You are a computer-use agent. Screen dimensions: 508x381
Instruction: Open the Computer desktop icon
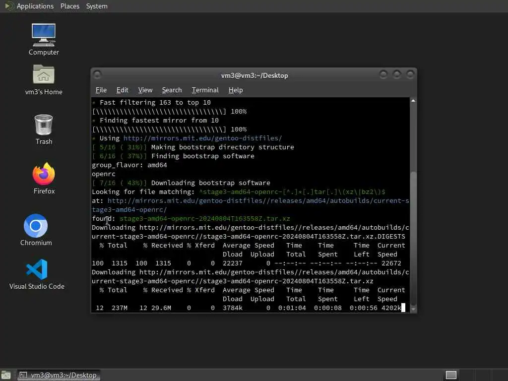coord(44,39)
